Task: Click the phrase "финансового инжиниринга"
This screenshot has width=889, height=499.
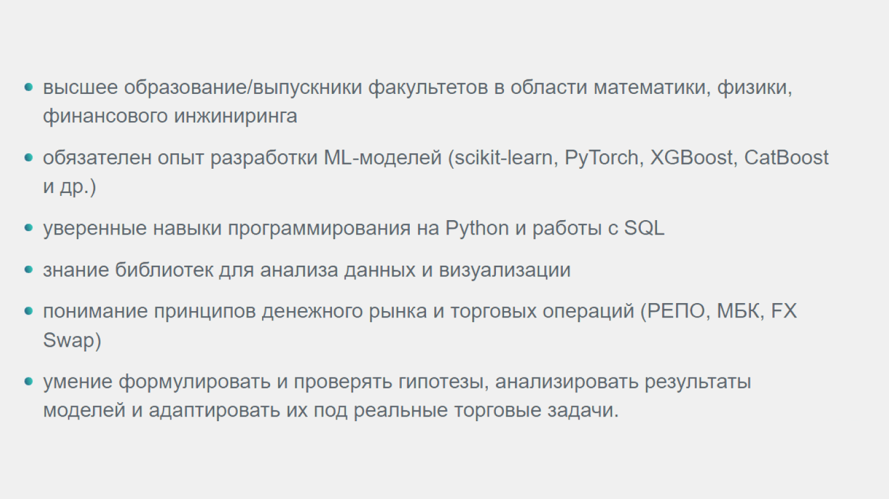Action: pyautogui.click(x=170, y=116)
